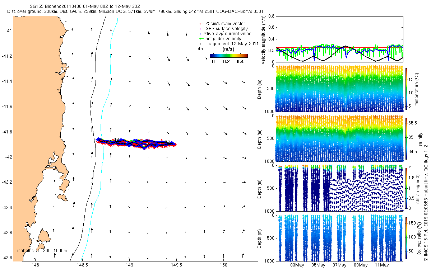Click the horizontal (m/s) velocity colorbar
431x269 pixels.
(x=229, y=56)
